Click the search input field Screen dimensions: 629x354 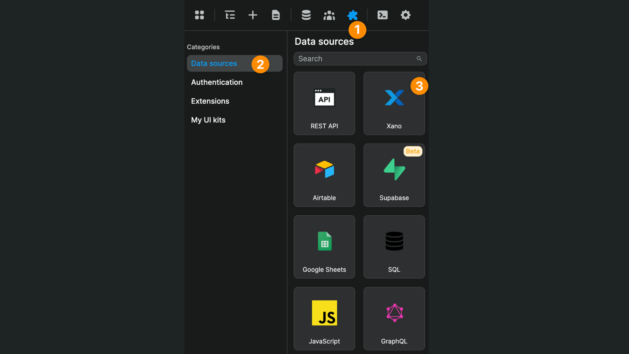[354, 58]
